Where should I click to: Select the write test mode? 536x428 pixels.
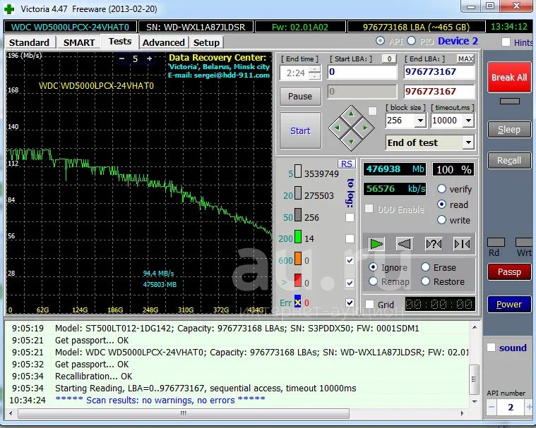point(441,219)
